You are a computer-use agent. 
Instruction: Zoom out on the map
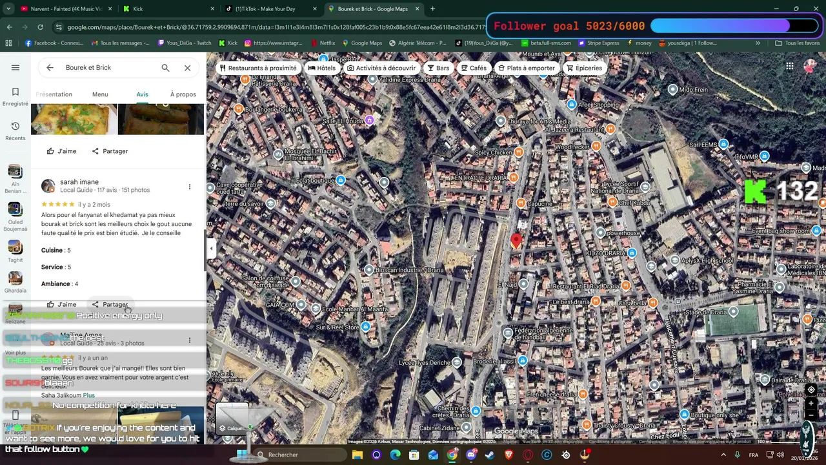811,415
